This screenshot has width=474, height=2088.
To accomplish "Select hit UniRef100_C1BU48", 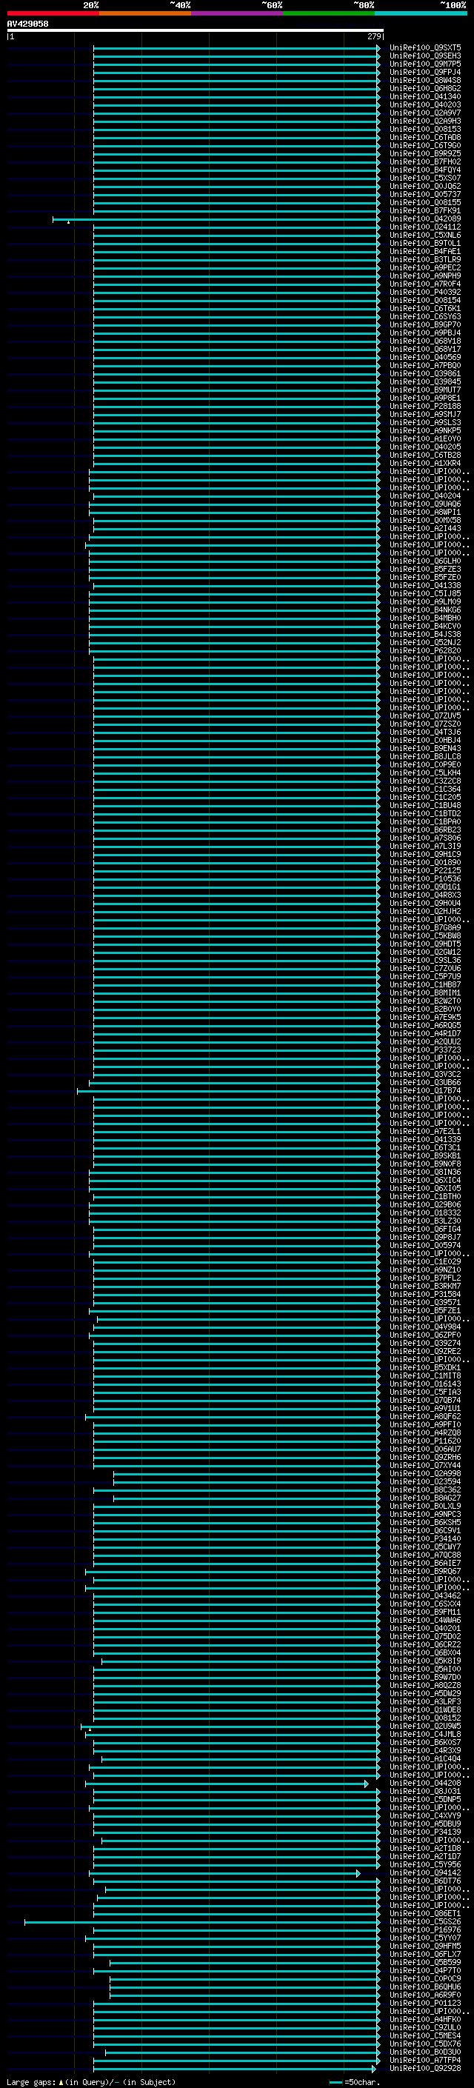I will click(424, 806).
